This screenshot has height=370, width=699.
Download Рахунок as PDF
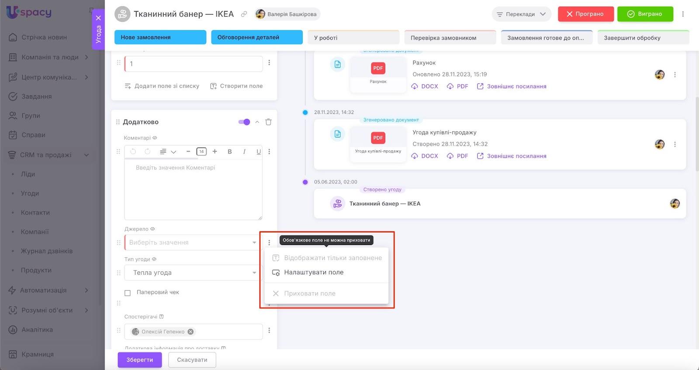click(457, 86)
